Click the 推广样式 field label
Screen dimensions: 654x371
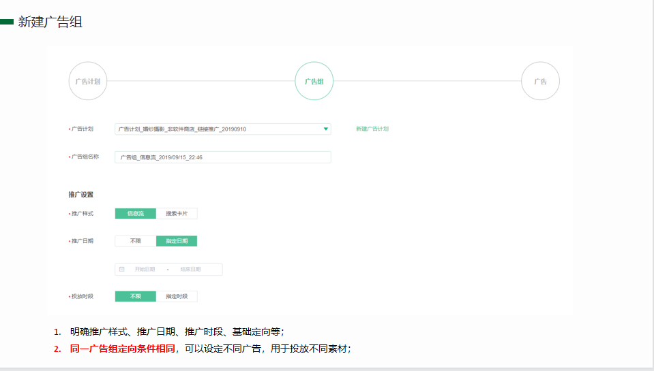[x=82, y=214]
